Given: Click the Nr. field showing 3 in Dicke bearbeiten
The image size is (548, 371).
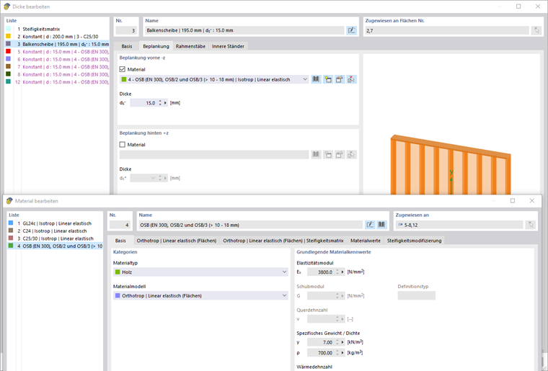Looking at the screenshot, I should pos(126,30).
